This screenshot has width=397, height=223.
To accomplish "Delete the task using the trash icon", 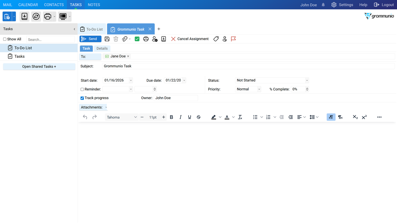I will tap(116, 39).
